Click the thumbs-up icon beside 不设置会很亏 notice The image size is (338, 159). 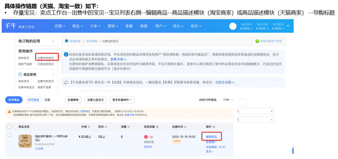pyautogui.click(x=66, y=82)
